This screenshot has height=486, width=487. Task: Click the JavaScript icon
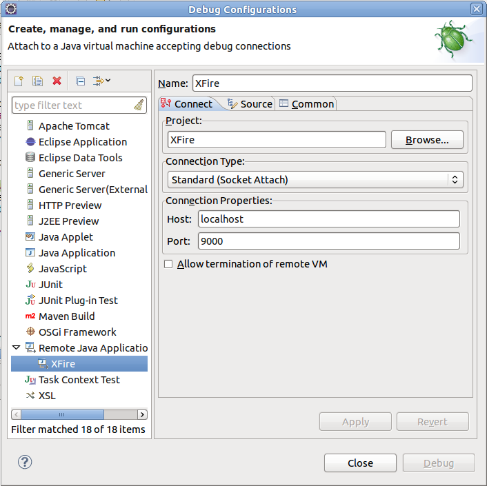coord(30,268)
